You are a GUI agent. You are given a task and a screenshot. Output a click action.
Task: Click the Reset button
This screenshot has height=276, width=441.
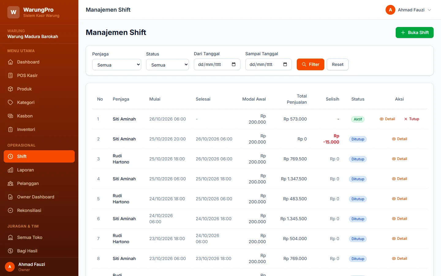(337, 64)
